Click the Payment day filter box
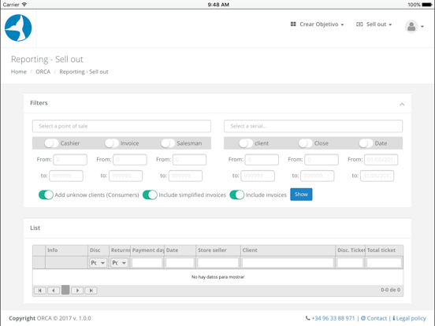Image resolution: width=435 pixels, height=326 pixels. 147,262
